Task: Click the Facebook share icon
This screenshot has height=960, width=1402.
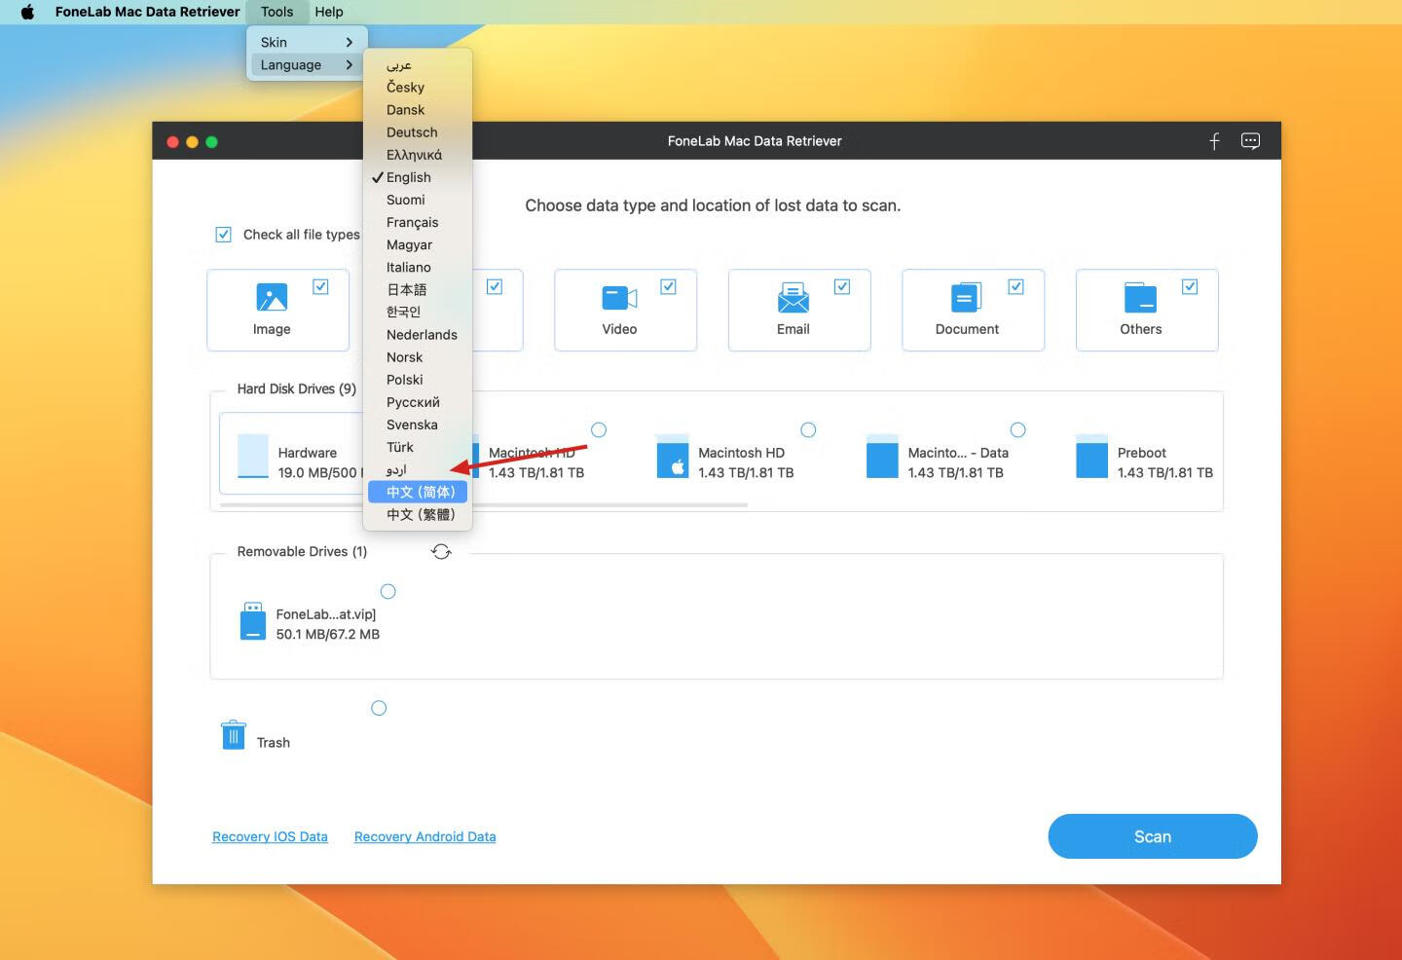Action: [x=1214, y=141]
